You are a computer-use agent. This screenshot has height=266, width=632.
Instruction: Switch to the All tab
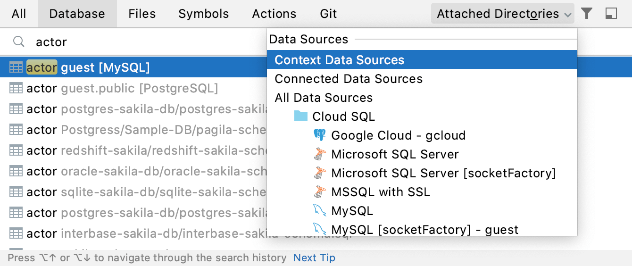[19, 14]
